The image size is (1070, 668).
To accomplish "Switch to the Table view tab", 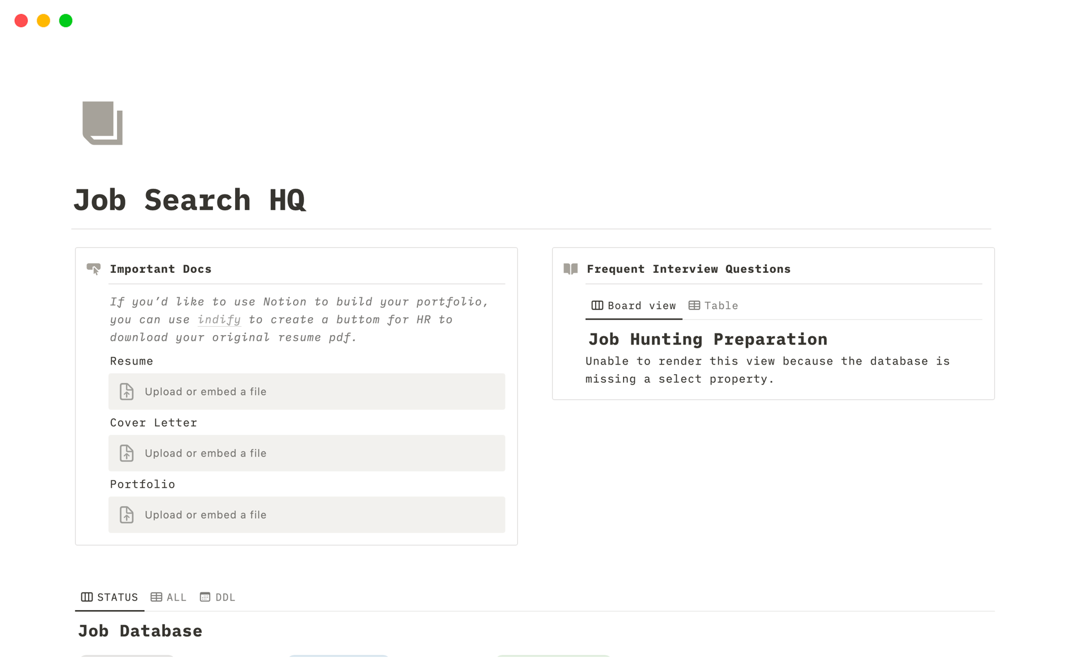I will coord(721,305).
